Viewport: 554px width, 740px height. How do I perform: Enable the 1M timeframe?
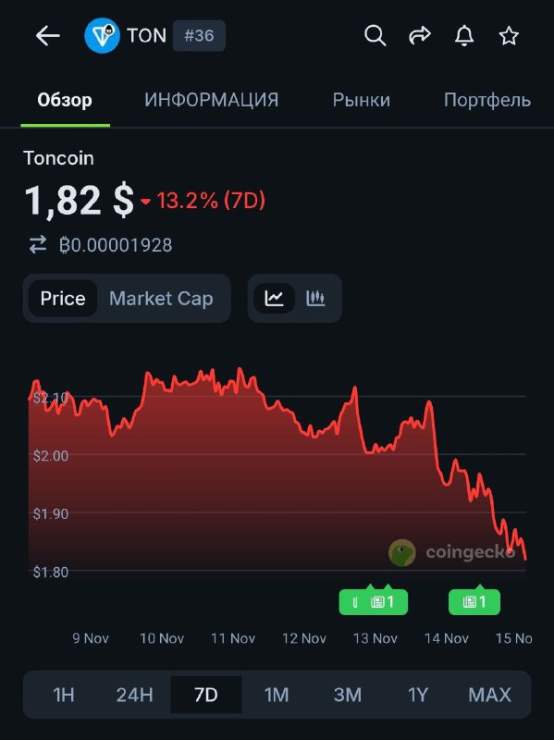(x=277, y=695)
